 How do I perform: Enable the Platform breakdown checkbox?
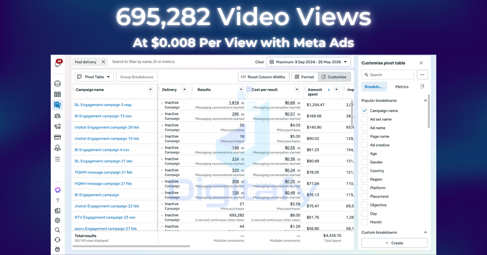(x=364, y=188)
